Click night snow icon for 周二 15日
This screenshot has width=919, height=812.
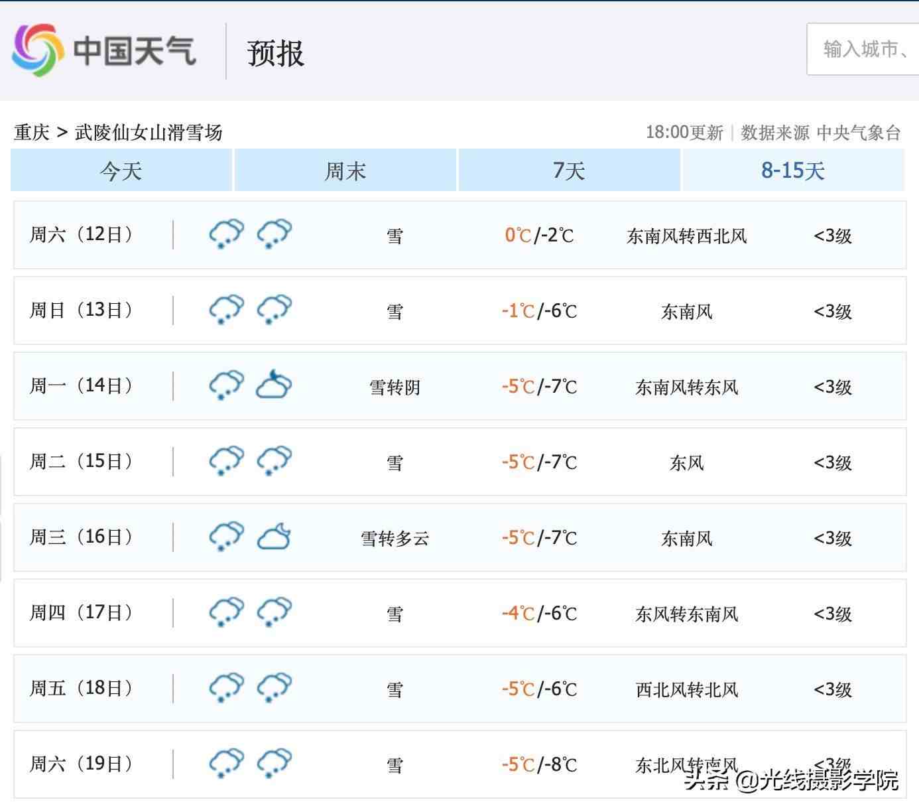click(x=275, y=461)
